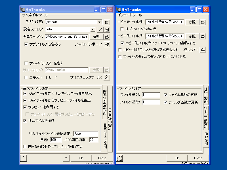Save setting file with floppy icon
Screen dimensions: 227x170
pyautogui.click(x=107, y=30)
